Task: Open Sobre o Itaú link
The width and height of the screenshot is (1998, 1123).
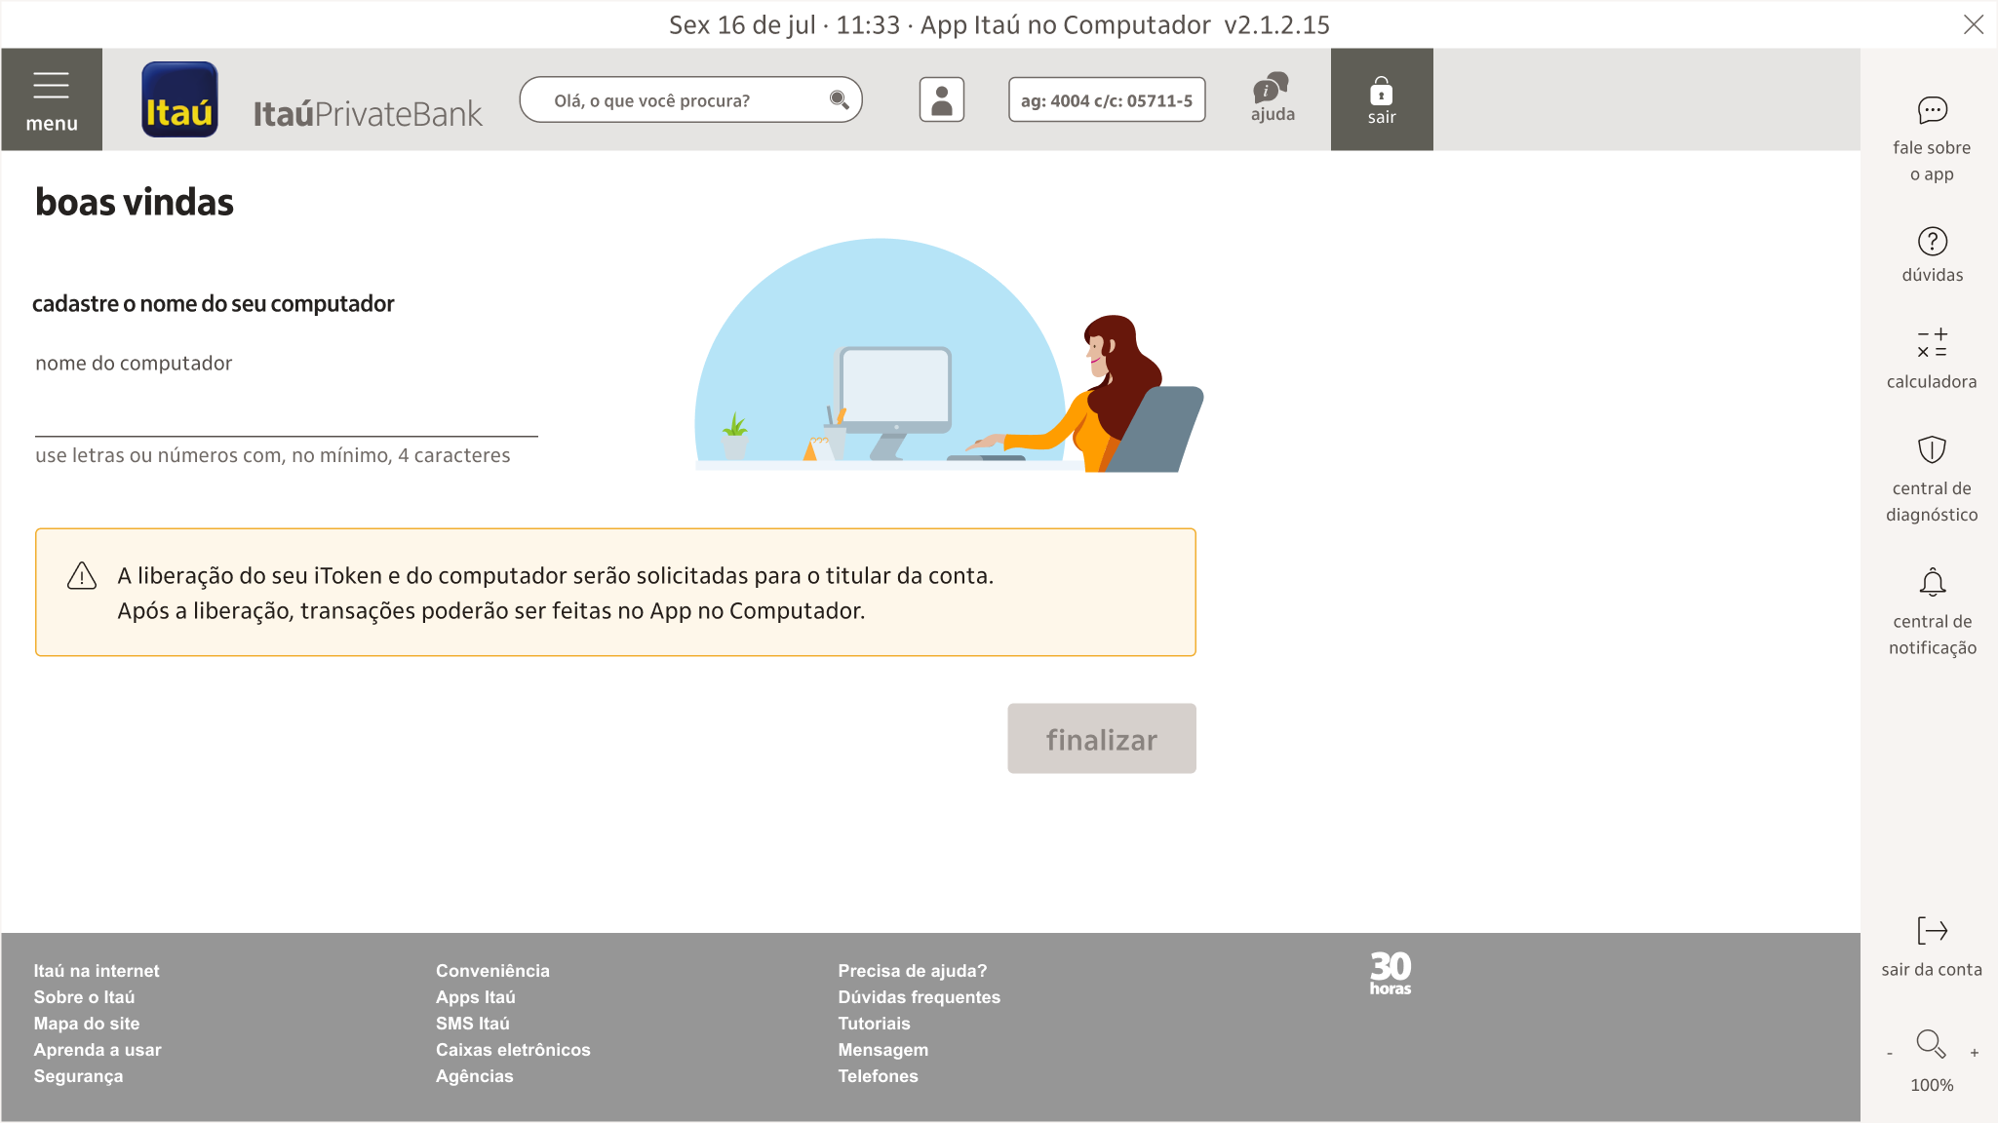Action: coord(84,997)
